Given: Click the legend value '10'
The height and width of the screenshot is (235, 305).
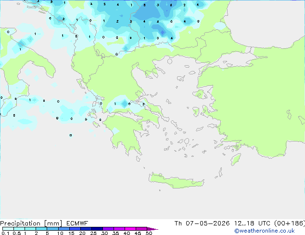Looking at the screenshot, I should pos(60,233).
